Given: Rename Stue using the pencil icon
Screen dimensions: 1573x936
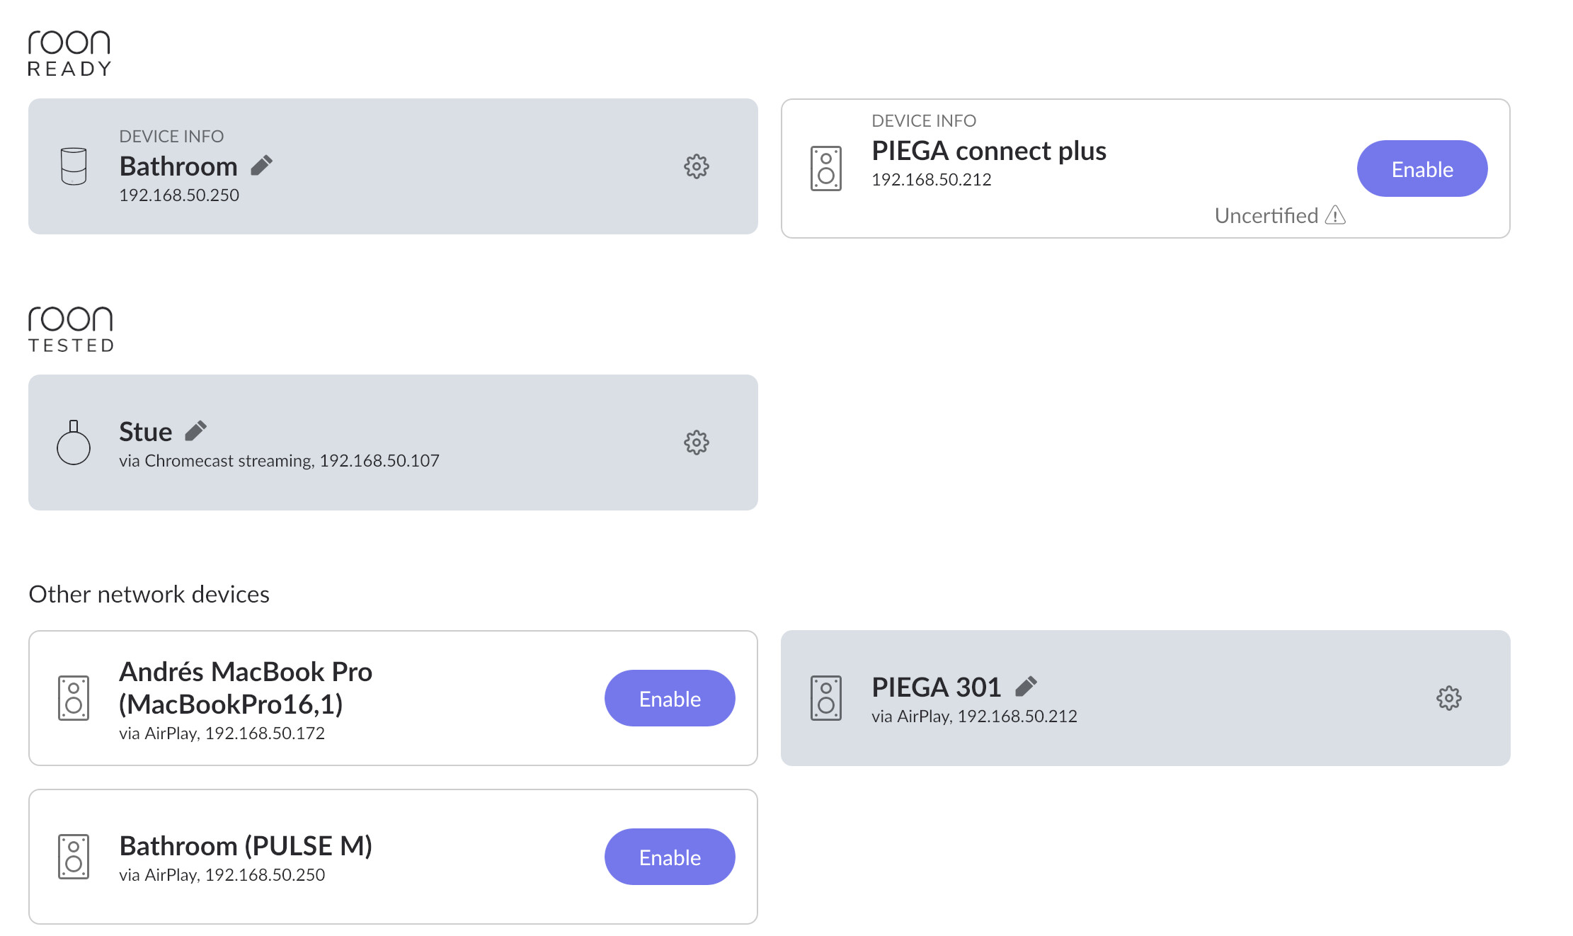Looking at the screenshot, I should [x=196, y=430].
